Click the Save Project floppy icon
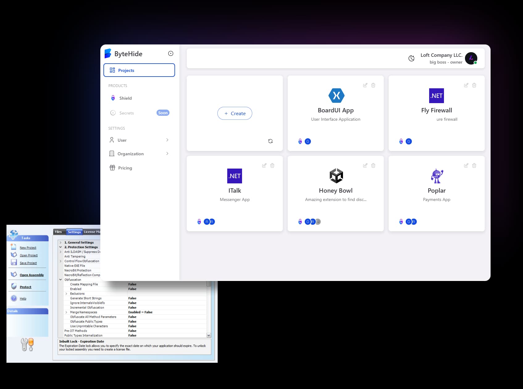523x389 pixels. [14, 262]
